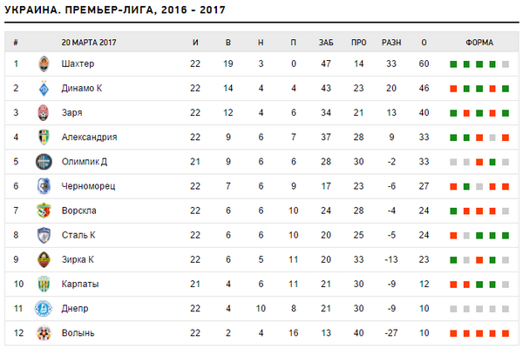Viewport: 523px width, 348px height.
Task: Click the Shakhtar club crest icon
Action: [44, 64]
